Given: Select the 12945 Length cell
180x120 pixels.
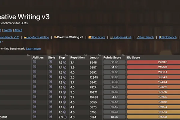Looking at the screenshot, I should [94, 77].
